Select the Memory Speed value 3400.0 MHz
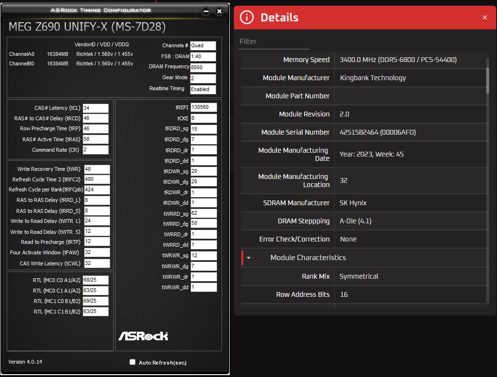Viewport: 497px width, 377px height. (398, 60)
